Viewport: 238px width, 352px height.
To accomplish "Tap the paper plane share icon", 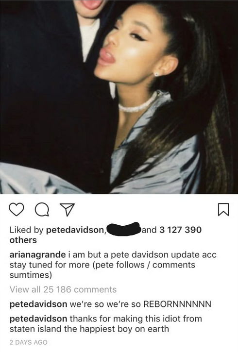I will coord(67,210).
